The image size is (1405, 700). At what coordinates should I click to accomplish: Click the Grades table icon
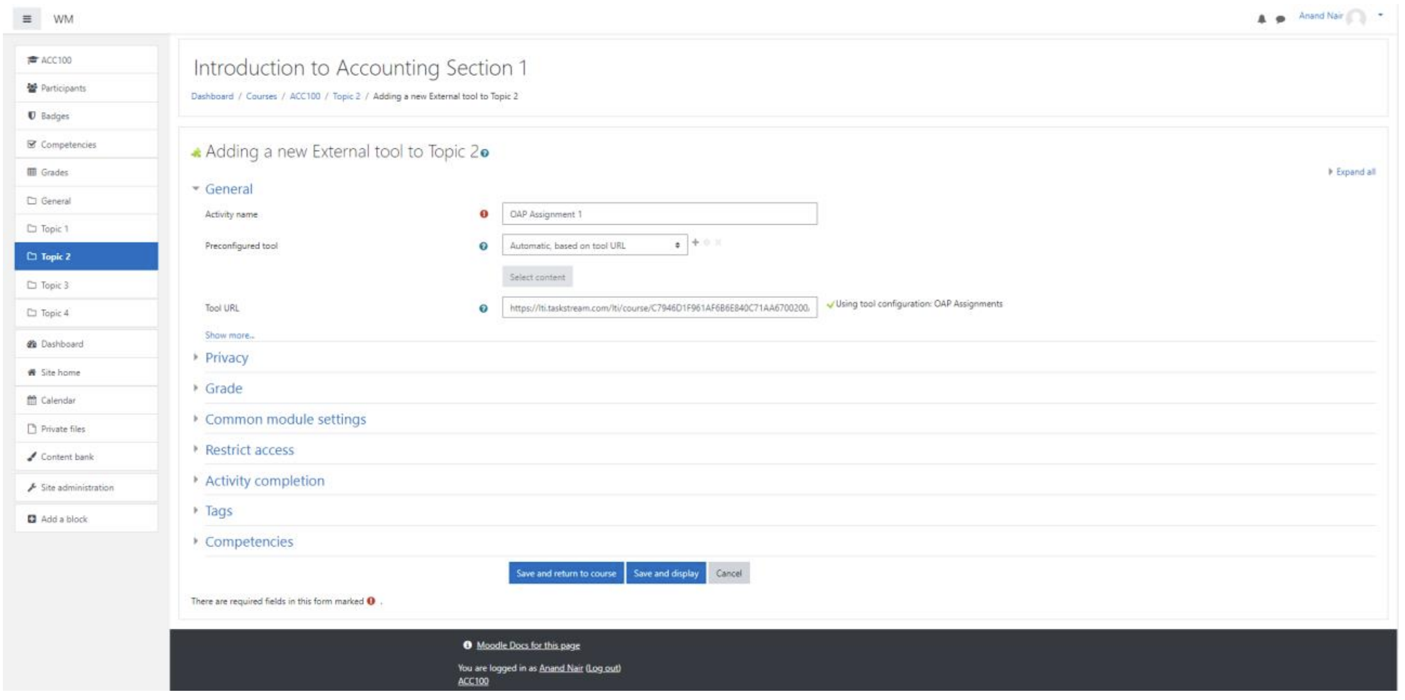[32, 172]
